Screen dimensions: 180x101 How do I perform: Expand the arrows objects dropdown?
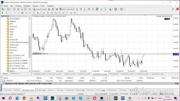click(40, 13)
